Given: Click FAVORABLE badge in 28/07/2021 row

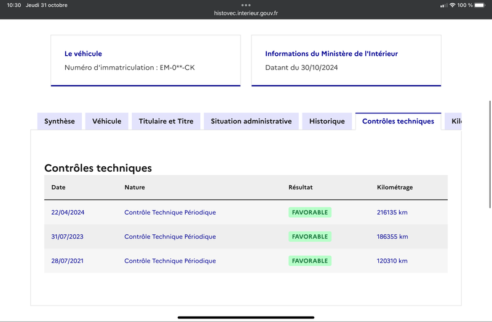Looking at the screenshot, I should pyautogui.click(x=310, y=261).
